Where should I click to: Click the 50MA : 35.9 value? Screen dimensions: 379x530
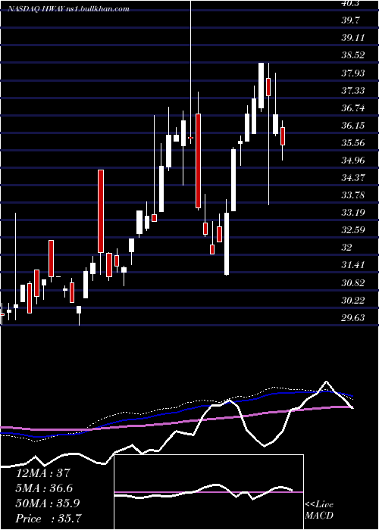pos(48,503)
